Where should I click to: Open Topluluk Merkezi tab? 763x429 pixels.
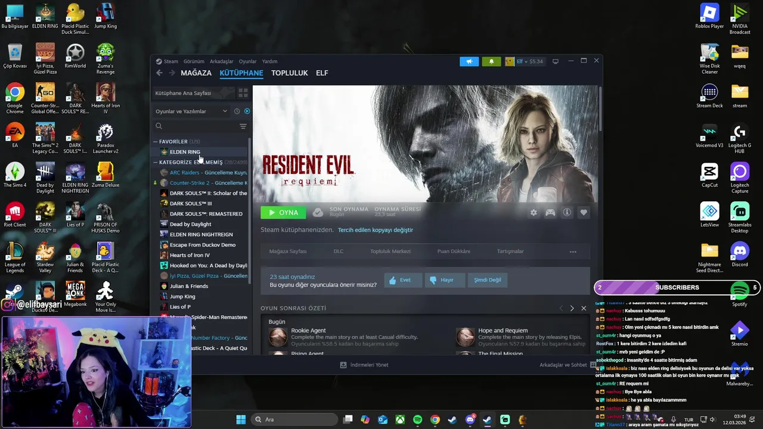click(390, 251)
